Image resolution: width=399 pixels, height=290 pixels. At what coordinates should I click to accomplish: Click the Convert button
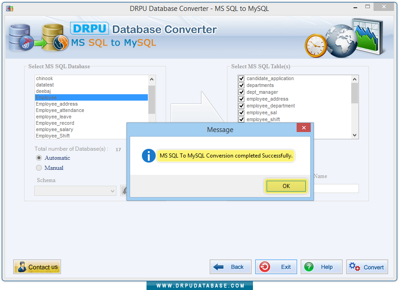click(367, 267)
